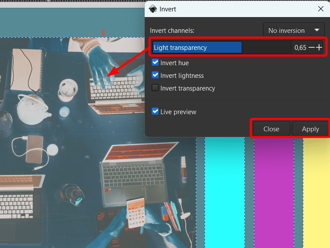Click the Light transparency slider bar
The height and width of the screenshot is (248, 330).
click(222, 47)
